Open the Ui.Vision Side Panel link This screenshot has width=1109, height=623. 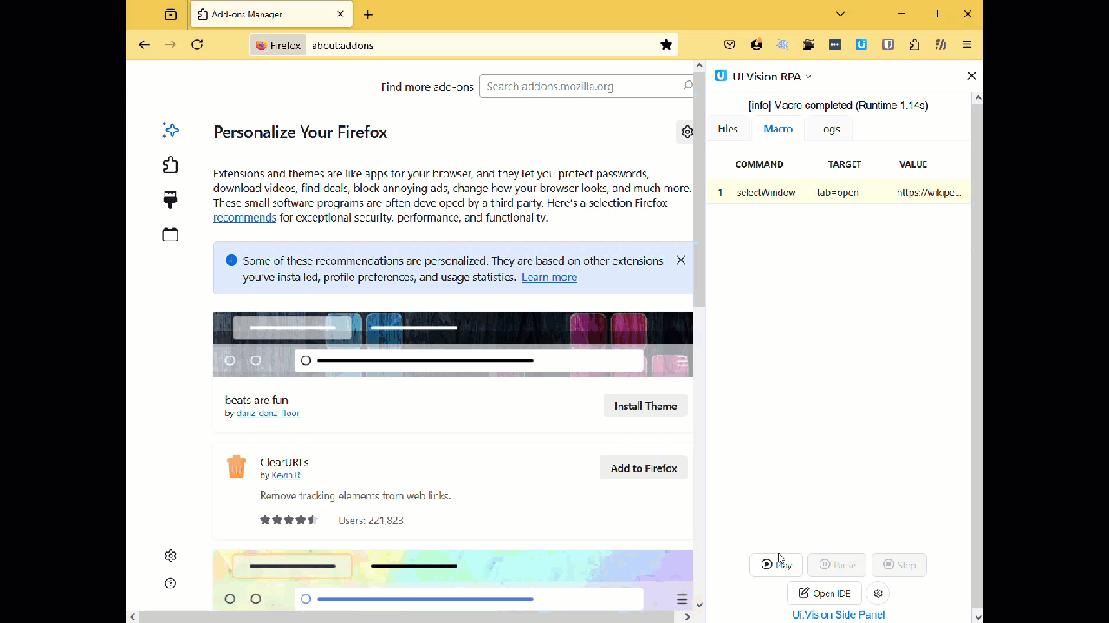click(839, 614)
